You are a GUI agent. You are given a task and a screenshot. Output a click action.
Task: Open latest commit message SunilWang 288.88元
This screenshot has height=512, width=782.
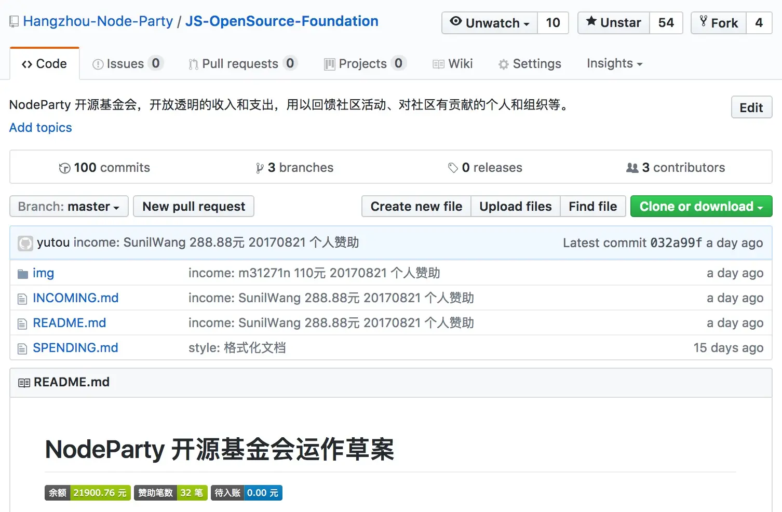coord(216,242)
